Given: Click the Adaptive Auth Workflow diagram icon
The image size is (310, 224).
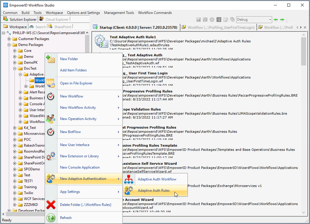Looking at the screenshot, I should coord(129,179).
